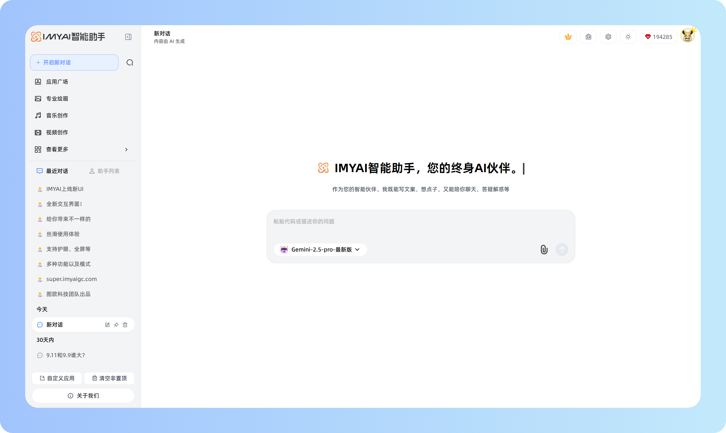Click the 音乐创作 music note icon
This screenshot has width=726, height=433.
[38, 116]
